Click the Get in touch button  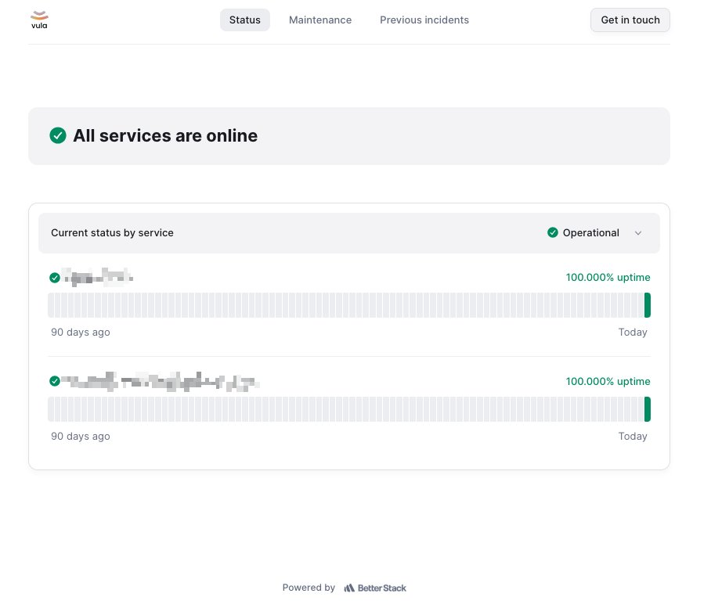tap(630, 20)
